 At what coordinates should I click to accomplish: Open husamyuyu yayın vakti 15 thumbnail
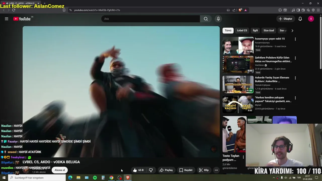coord(238,46)
